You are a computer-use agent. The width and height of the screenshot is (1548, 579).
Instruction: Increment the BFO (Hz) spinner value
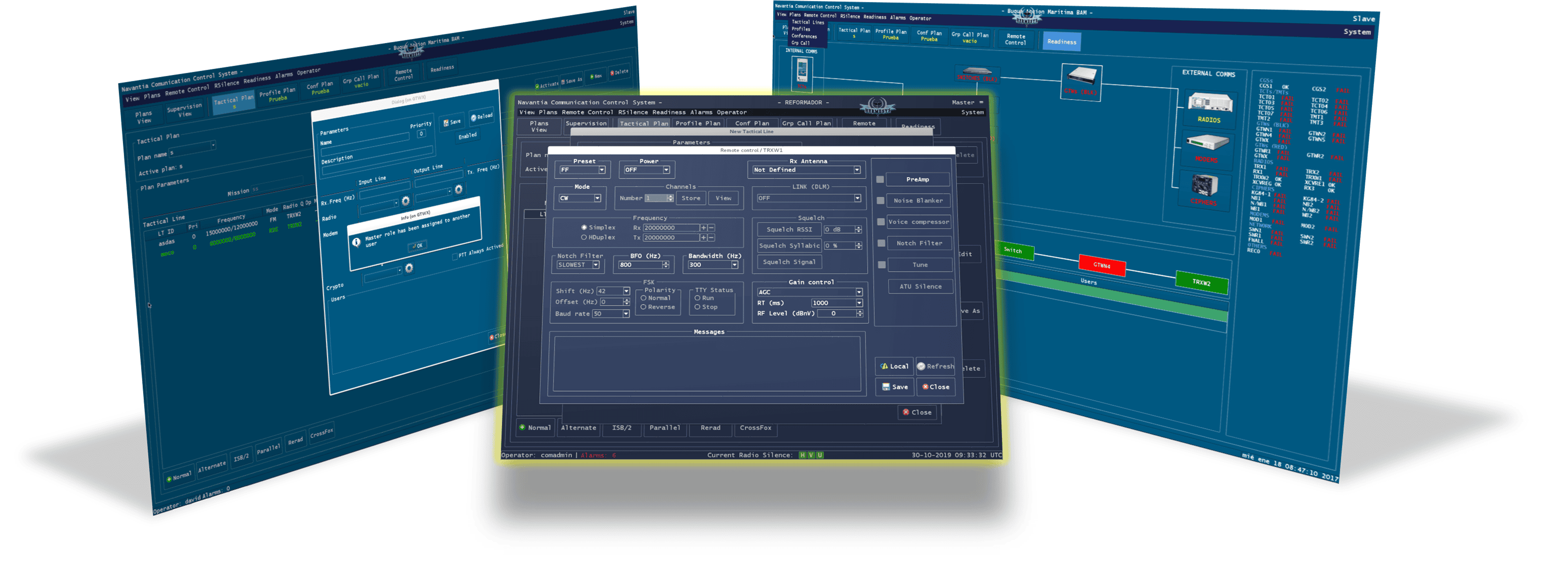[665, 263]
